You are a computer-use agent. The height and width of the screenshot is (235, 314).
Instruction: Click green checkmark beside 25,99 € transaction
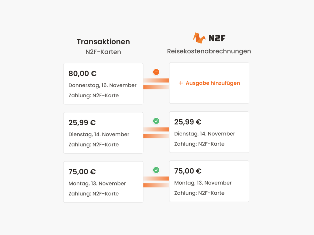(x=156, y=121)
